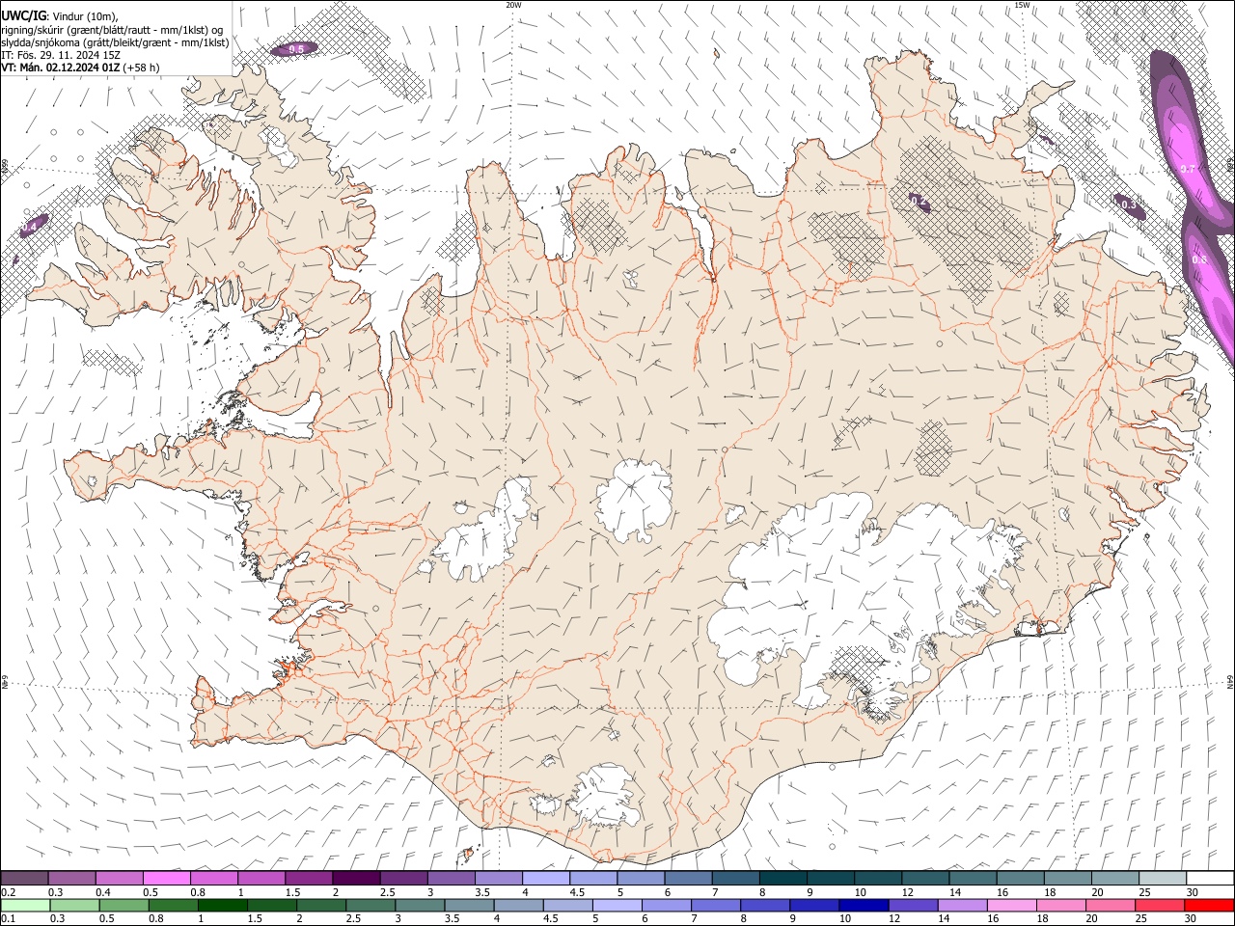Pick the darkest purple 2–2.5 upper legend swatch
This screenshot has height=926, width=1235.
(x=356, y=878)
